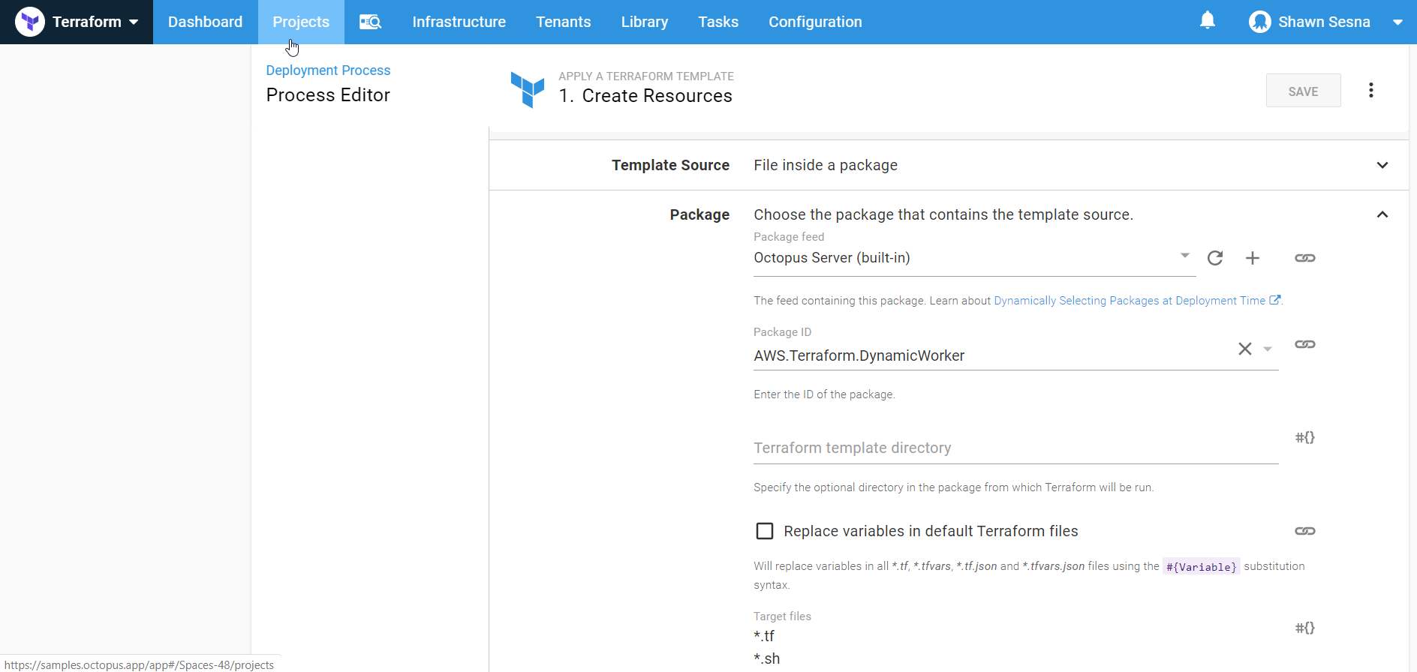Insert variable for Target files
1417x672 pixels.
click(x=1304, y=628)
